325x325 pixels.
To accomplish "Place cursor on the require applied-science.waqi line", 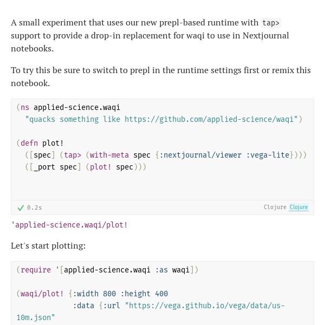I will (107, 270).
